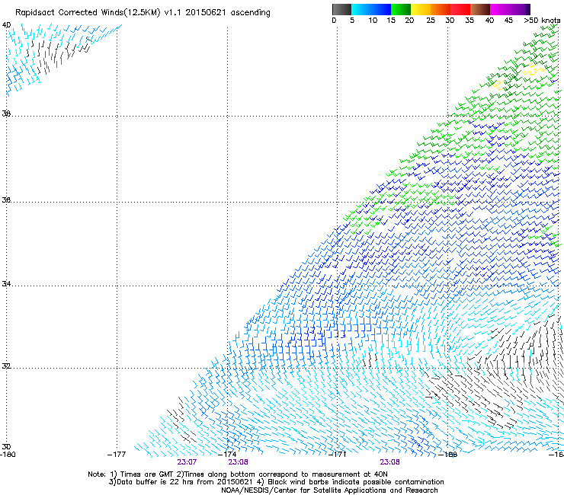Click note 'Times along bottom correspond to measurement at 40N'
Viewport: 564px width, 495px height.
286,474
